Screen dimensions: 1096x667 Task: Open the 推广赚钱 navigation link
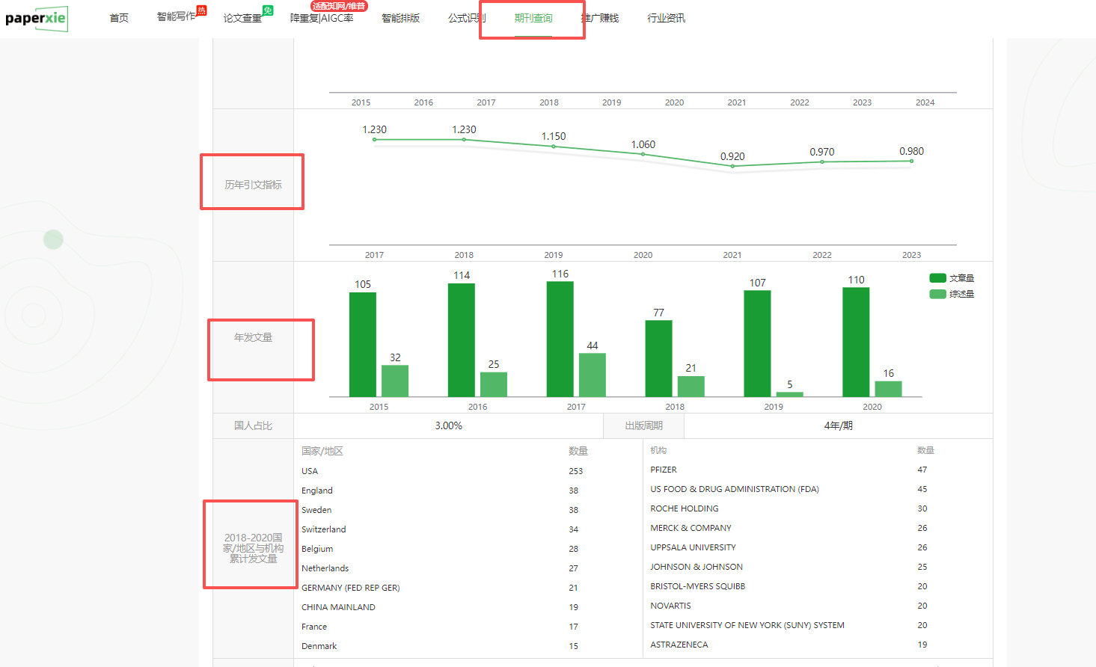coord(600,18)
